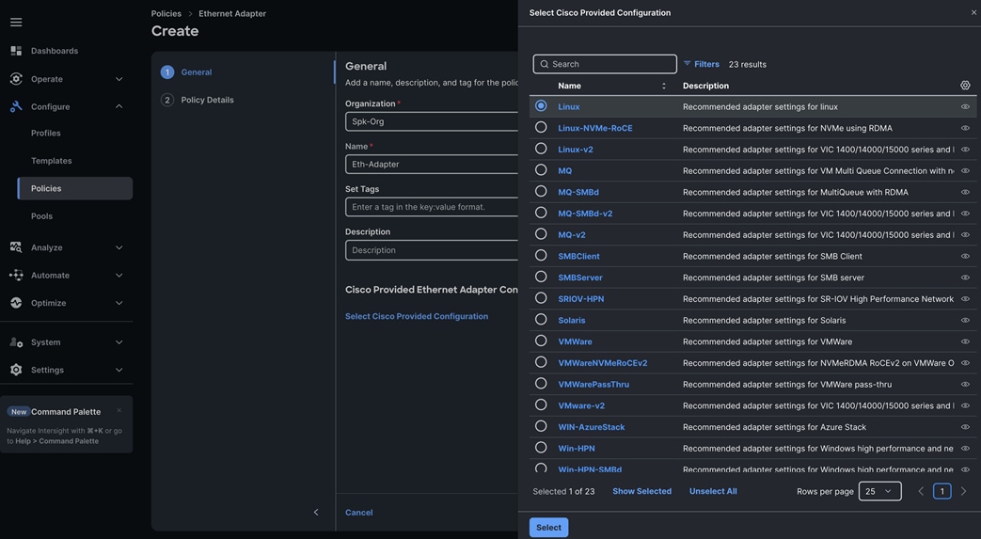981x539 pixels.
Task: Click the Dashboards sidebar icon
Action: point(16,51)
